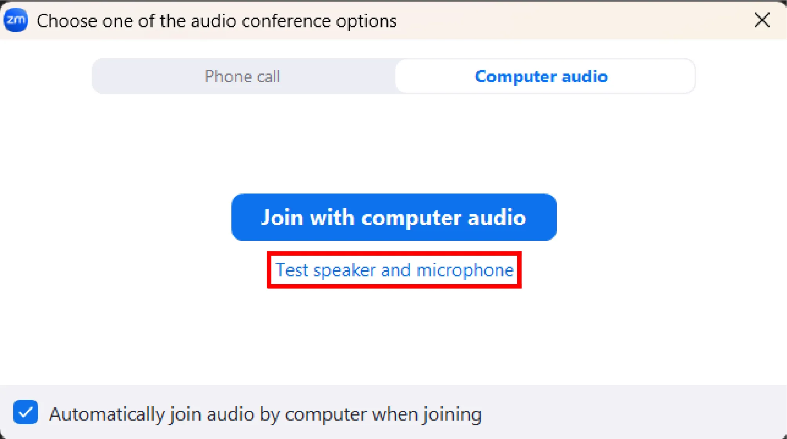Toggle the blue checkmark box off
The height and width of the screenshot is (439, 787).
pyautogui.click(x=25, y=412)
